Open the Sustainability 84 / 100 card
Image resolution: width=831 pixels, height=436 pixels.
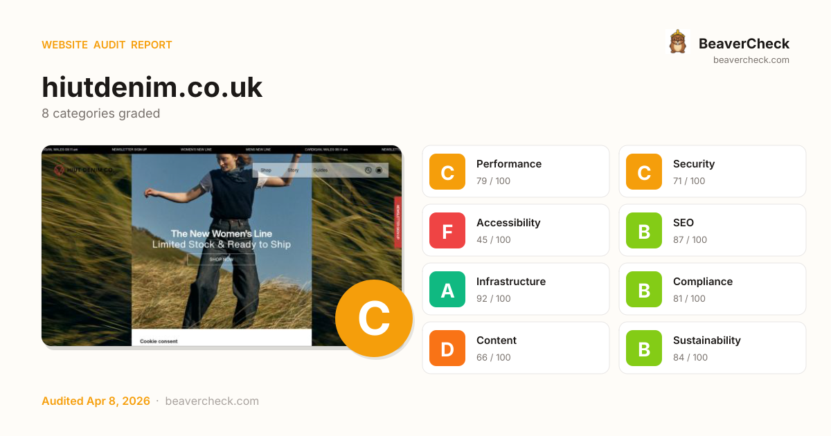(x=713, y=348)
